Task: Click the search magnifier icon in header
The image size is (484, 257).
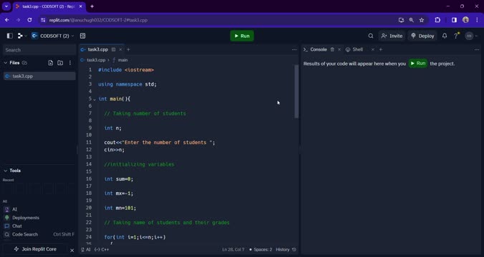Action: point(371,36)
